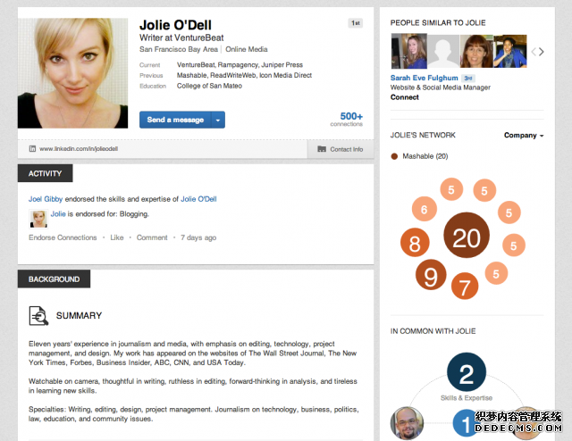Image resolution: width=572 pixels, height=441 pixels.
Task: Open the Contact Info card icon
Action: point(322,149)
